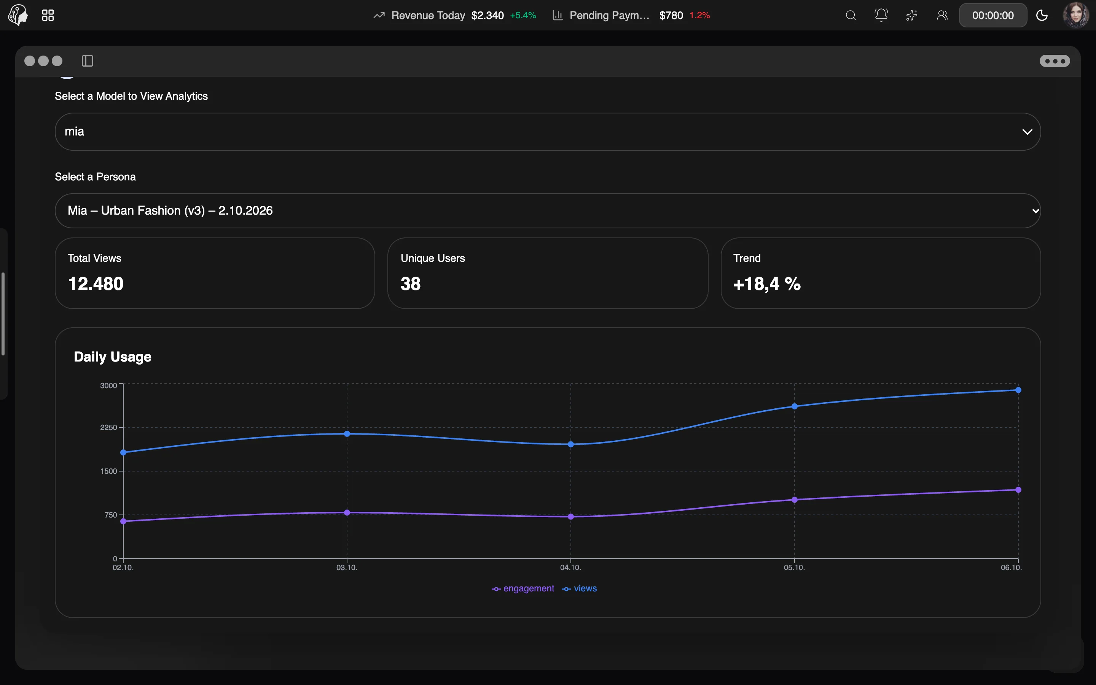Click engagement data point at 06.10.
This screenshot has width=1096, height=685.
1018,490
